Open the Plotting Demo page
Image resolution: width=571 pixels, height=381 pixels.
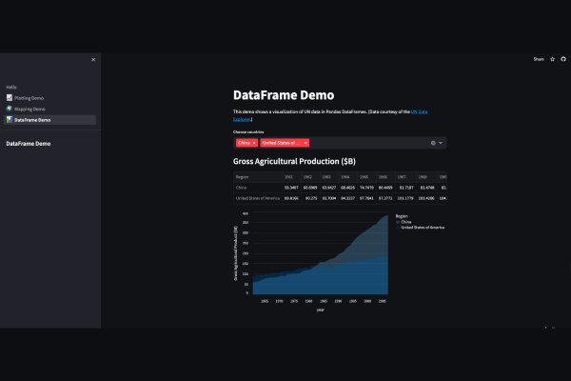coord(29,98)
